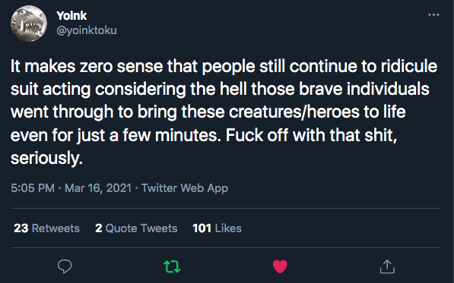This screenshot has width=454, height=283.
Task: Click the bold '101' like count number
Action: [x=202, y=228]
